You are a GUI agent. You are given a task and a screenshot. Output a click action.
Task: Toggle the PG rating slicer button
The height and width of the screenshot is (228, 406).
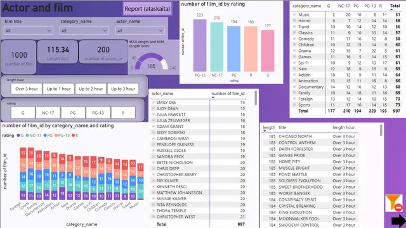(73, 113)
